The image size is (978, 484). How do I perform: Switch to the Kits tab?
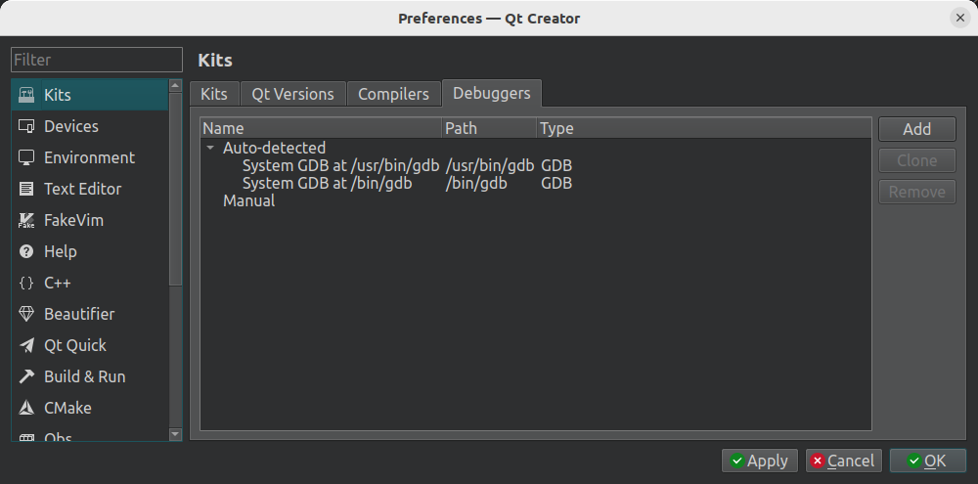point(214,94)
